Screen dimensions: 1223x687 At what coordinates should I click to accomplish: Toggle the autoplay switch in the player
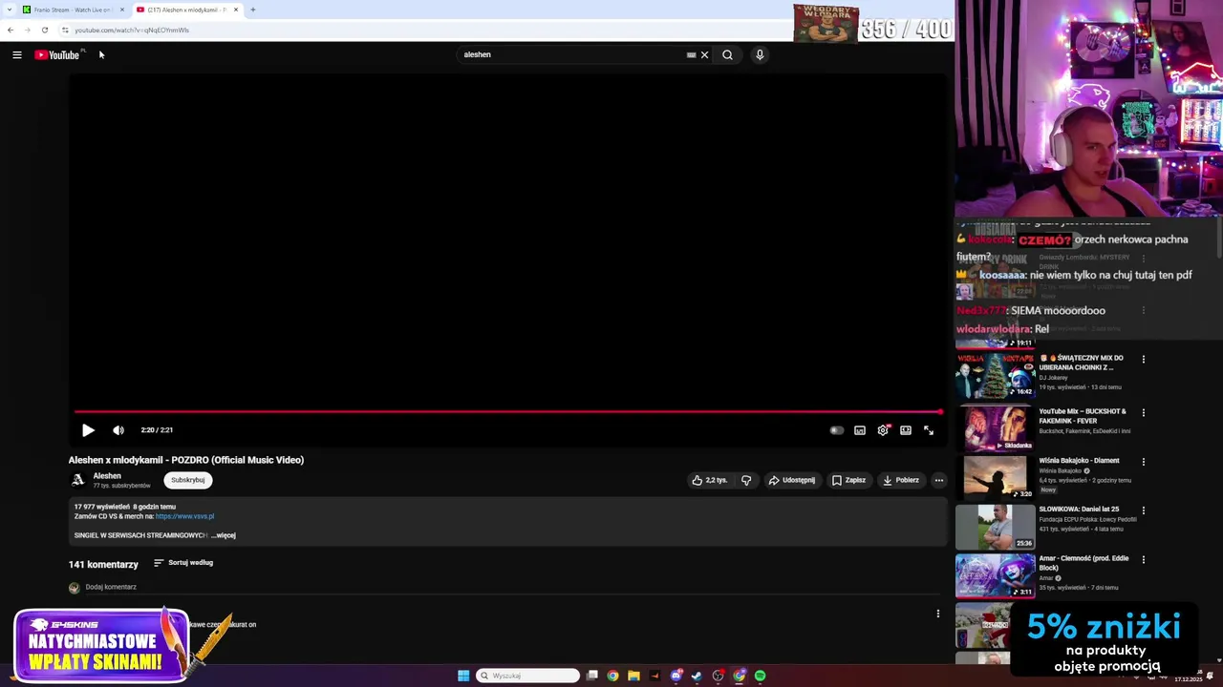tap(837, 430)
